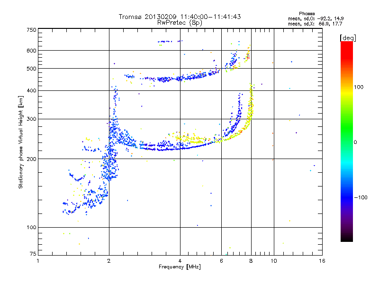Click the plot title "Tromsø 20130209 11:40:00-11:41:43"
379x284 pixels.
point(180,17)
